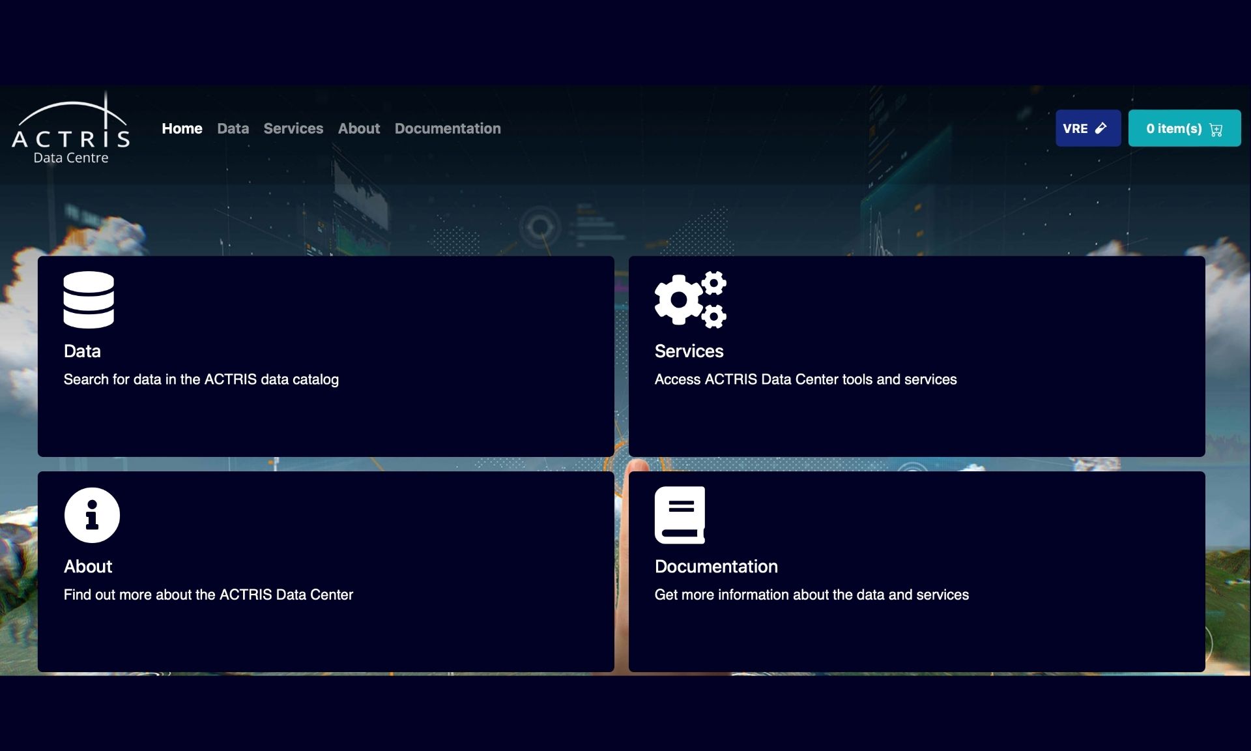
Task: Open the About card heading
Action: click(88, 566)
